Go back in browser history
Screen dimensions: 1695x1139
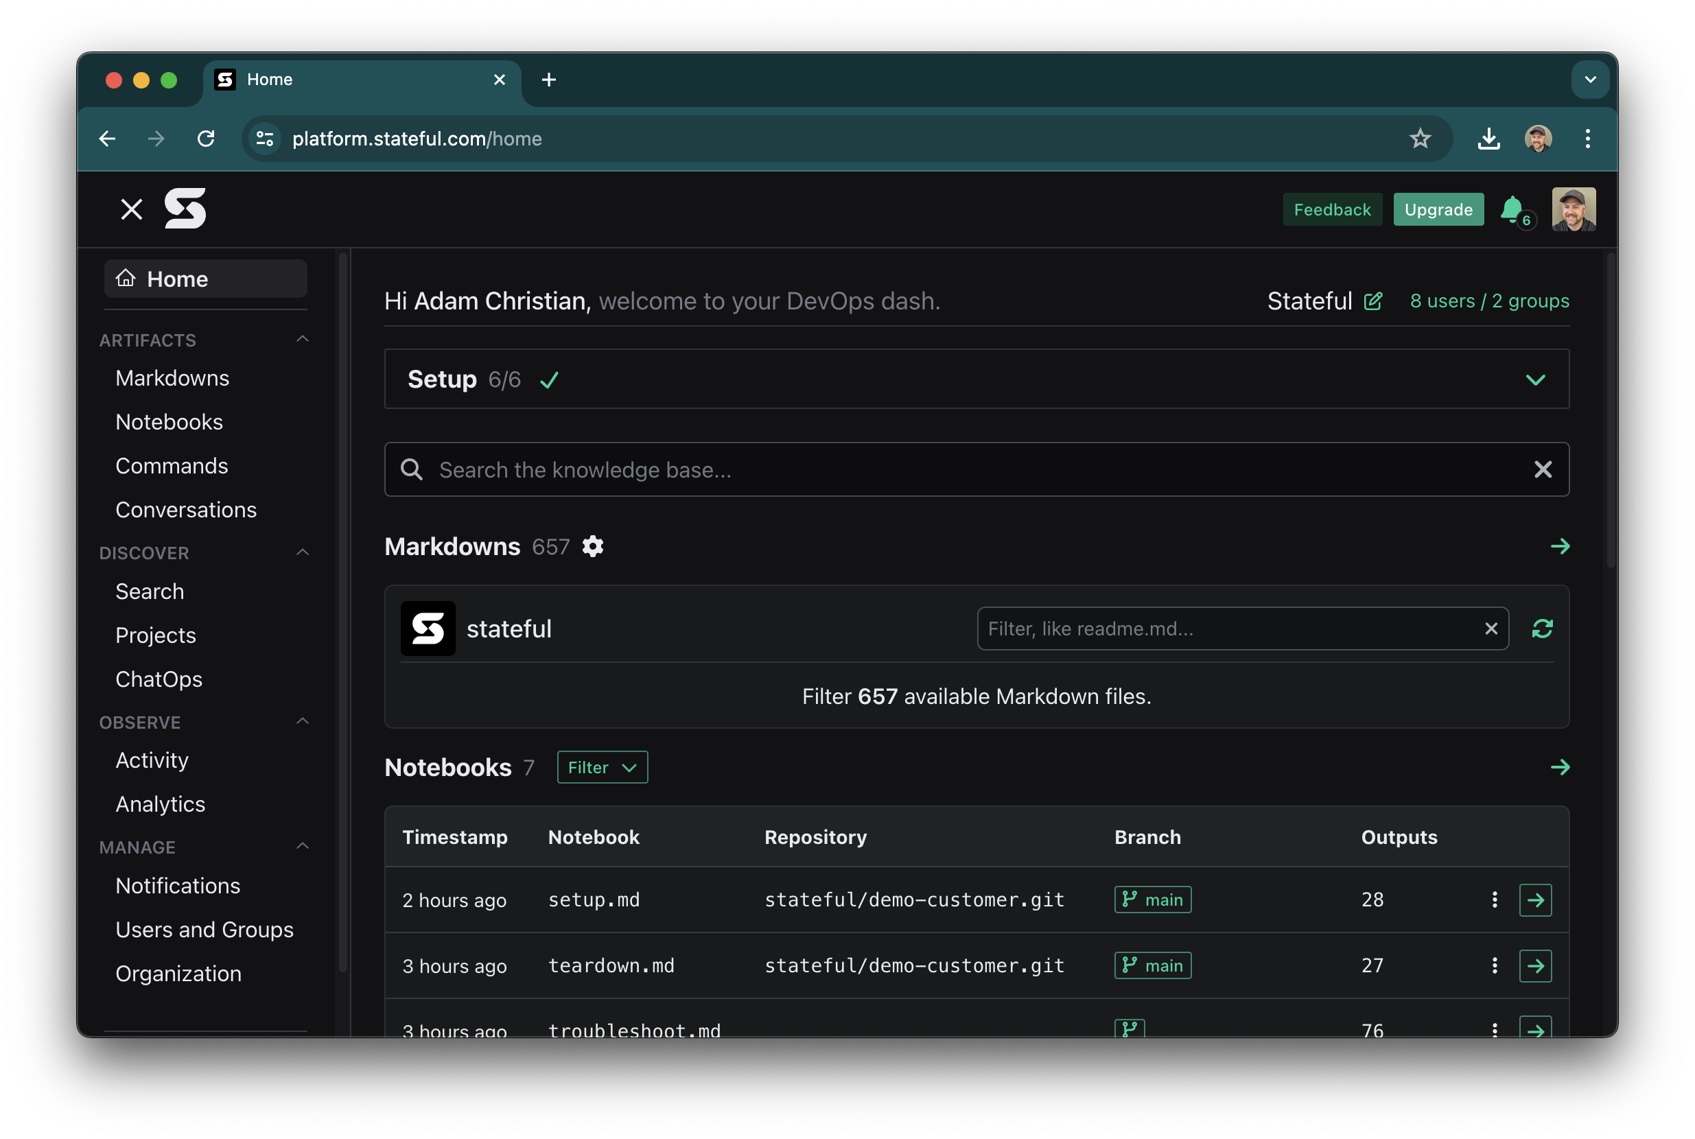click(108, 138)
